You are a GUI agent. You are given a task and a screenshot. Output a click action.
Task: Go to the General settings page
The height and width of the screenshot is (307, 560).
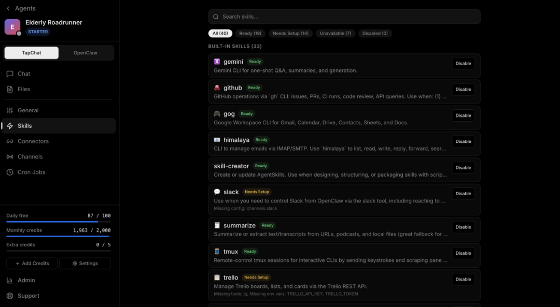pyautogui.click(x=59, y=111)
